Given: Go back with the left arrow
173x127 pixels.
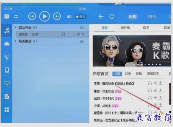Looking at the screenshot, I should tap(101, 17).
